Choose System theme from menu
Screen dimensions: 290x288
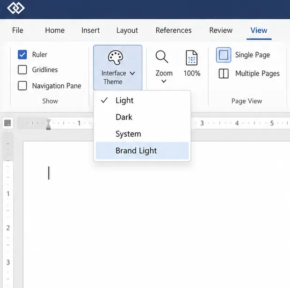tap(142, 134)
